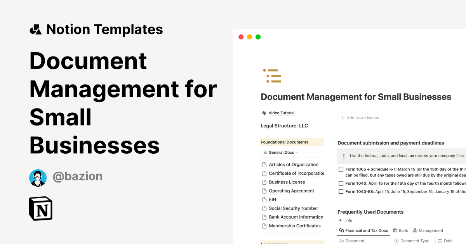Click the calendar icon in the Date column header
The height and width of the screenshot is (244, 466).
click(x=441, y=241)
